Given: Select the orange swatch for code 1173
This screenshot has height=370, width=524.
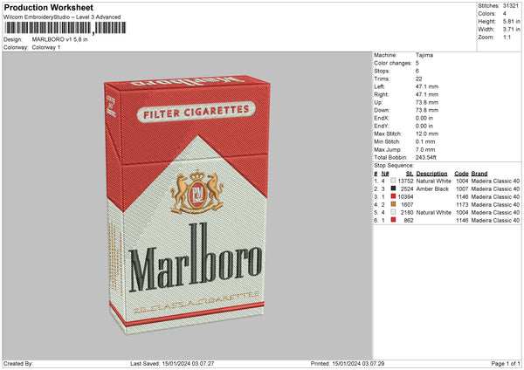Looking at the screenshot, I should click(x=393, y=204).
